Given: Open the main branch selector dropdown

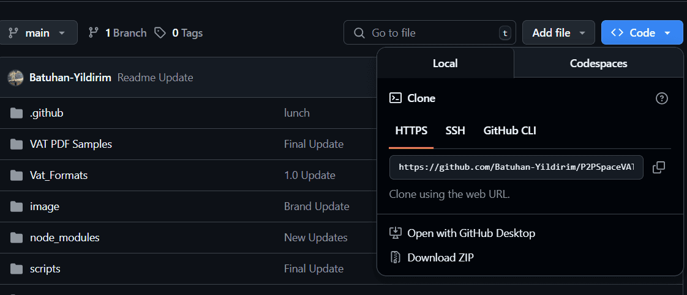Looking at the screenshot, I should pos(38,33).
